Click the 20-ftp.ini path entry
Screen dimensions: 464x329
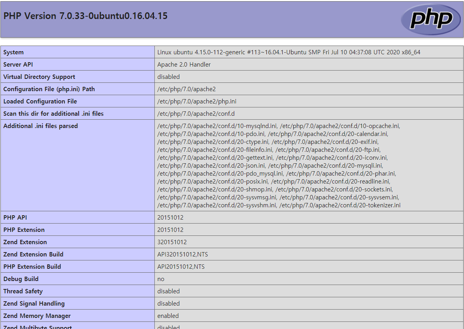[x=328, y=150]
